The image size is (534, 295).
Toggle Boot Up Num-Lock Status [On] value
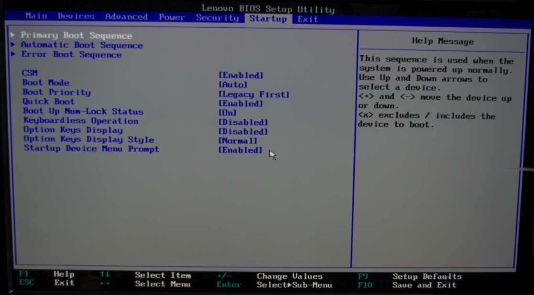(227, 113)
